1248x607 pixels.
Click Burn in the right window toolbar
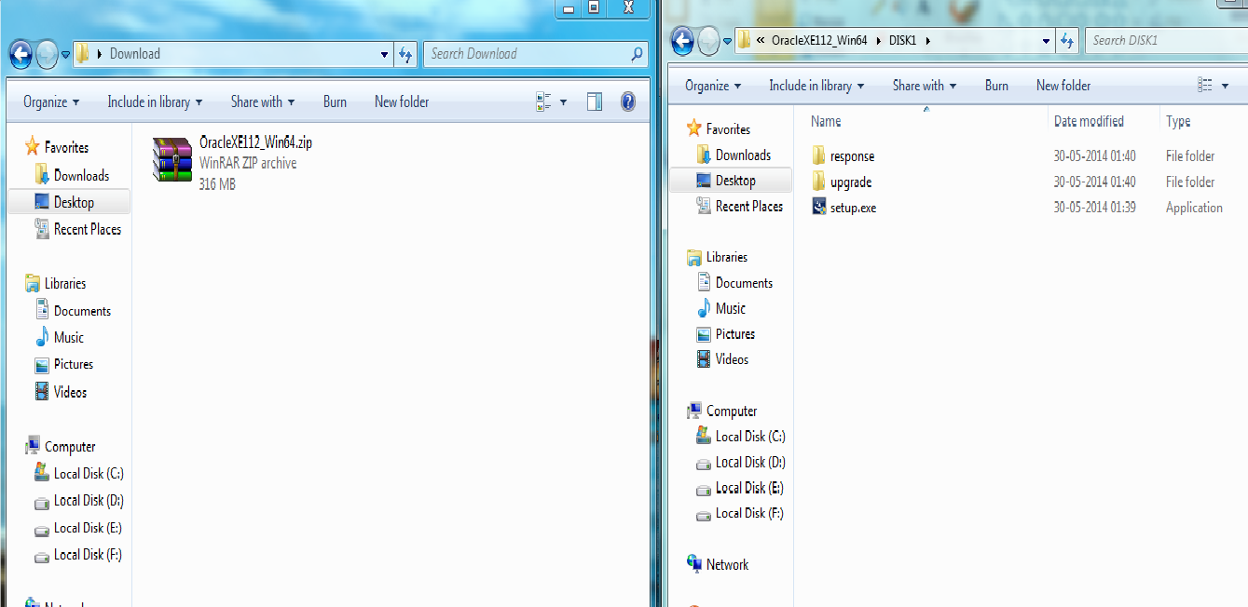coord(995,85)
